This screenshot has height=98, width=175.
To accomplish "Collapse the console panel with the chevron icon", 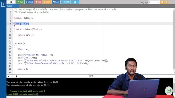I will [x=8, y=76].
